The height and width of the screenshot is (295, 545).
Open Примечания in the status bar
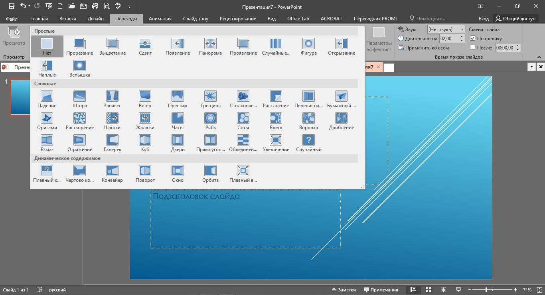pos(381,290)
